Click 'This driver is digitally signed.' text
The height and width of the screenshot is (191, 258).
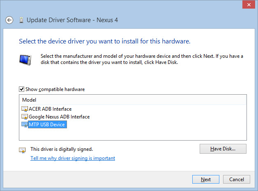[62, 149]
